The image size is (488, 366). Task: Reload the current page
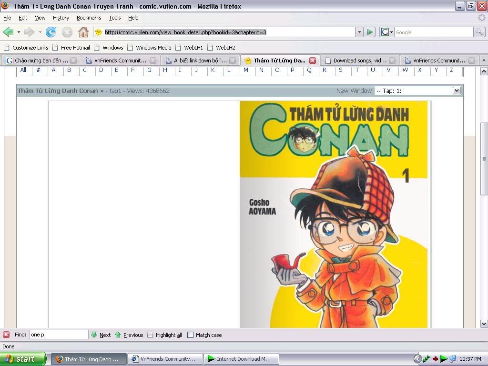tap(51, 32)
